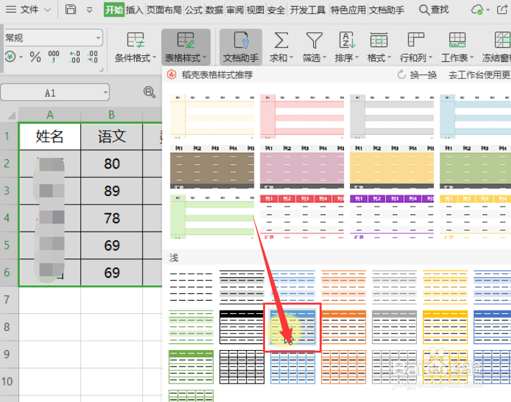The height and width of the screenshot is (402, 511).
Task: Click the cloud sync status icon
Action: (477, 10)
